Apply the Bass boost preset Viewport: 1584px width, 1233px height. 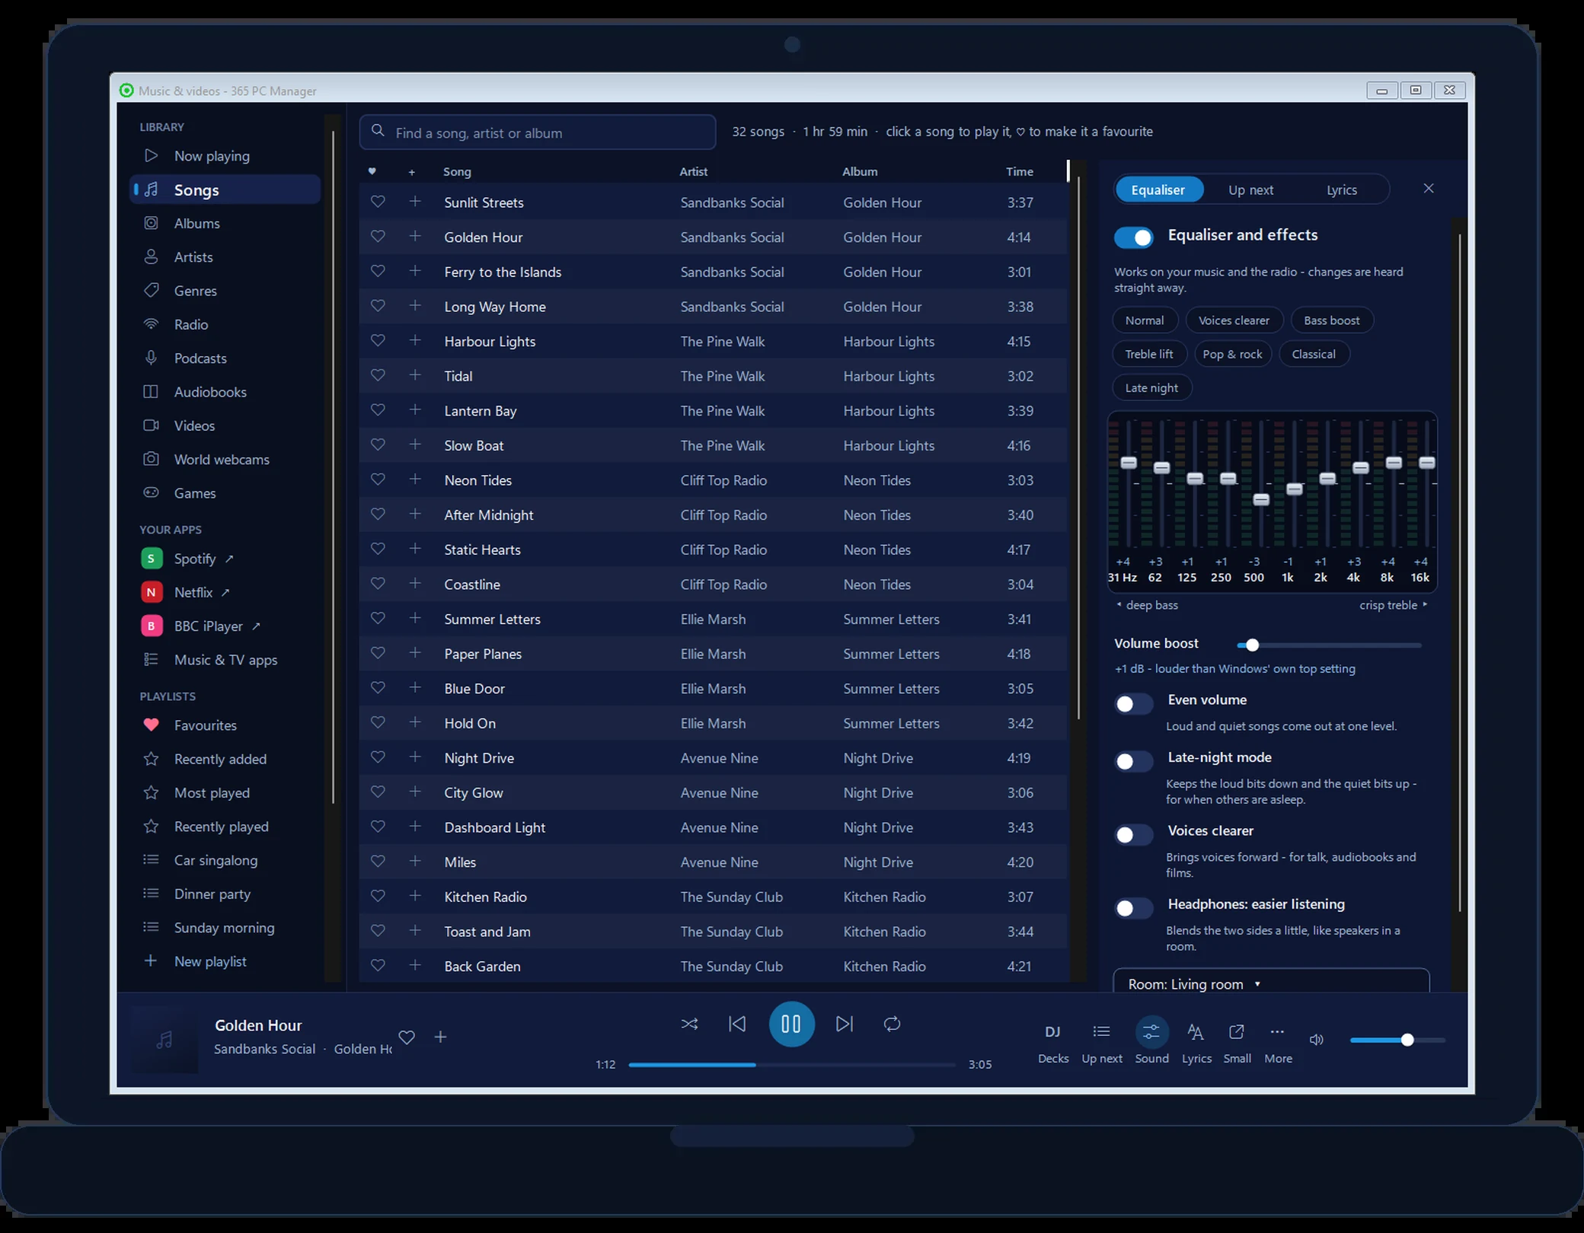(x=1331, y=320)
